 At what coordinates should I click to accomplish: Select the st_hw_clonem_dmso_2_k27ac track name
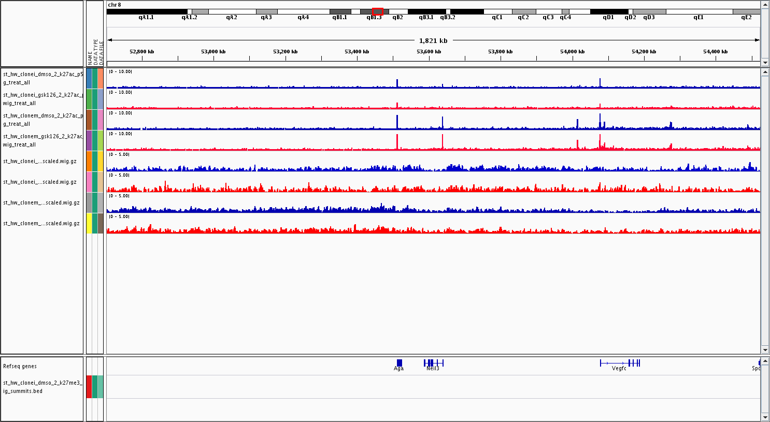click(42, 120)
